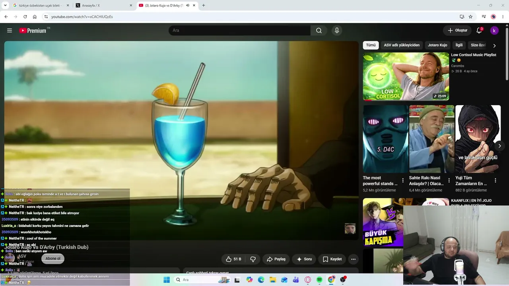509x286 pixels.
Task: Select the Size özel filter chip
Action: pyautogui.click(x=478, y=45)
